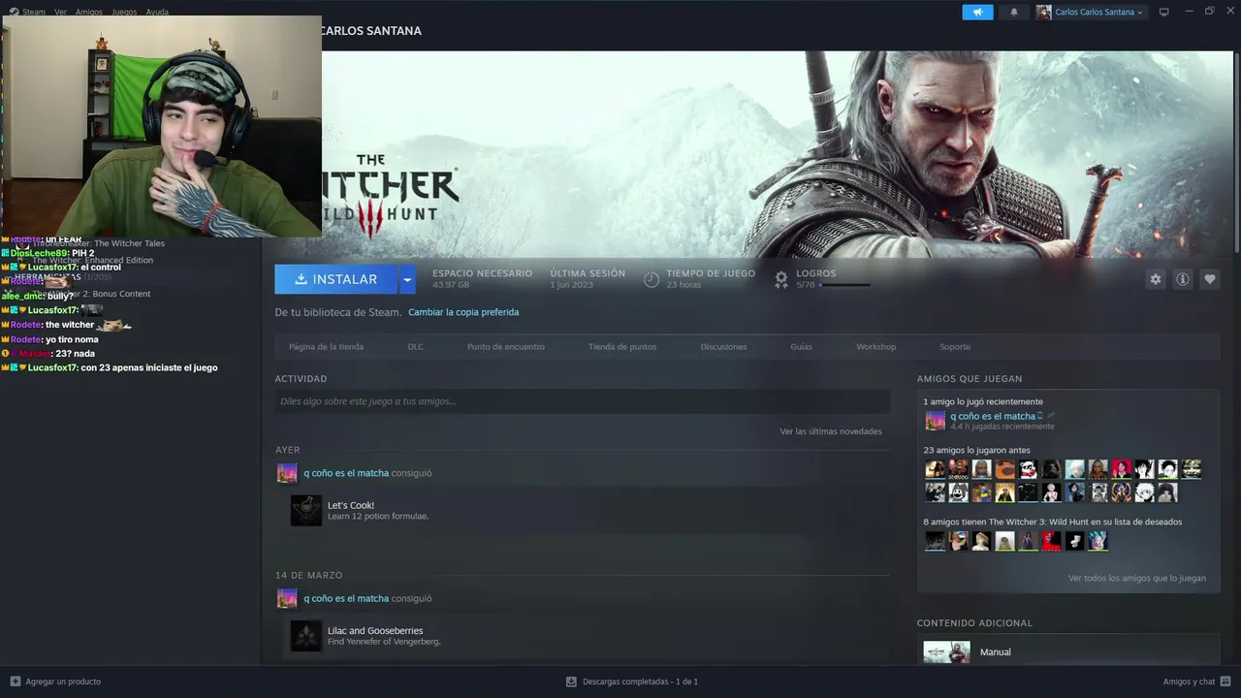Click the INSTALAR button

pos(336,279)
